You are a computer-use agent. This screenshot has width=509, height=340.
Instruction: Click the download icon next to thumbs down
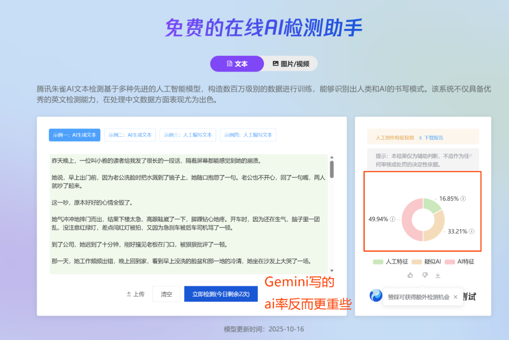click(x=438, y=275)
